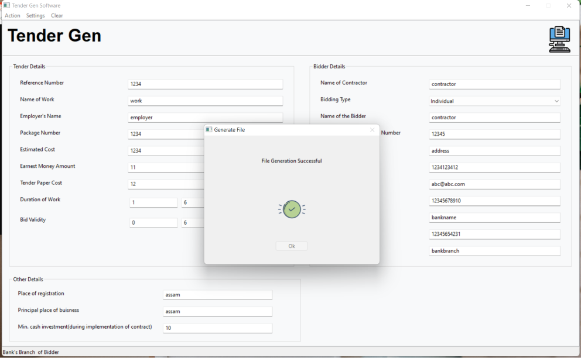Click the Tender Gen computer logo icon
This screenshot has height=358, width=581.
(x=559, y=39)
